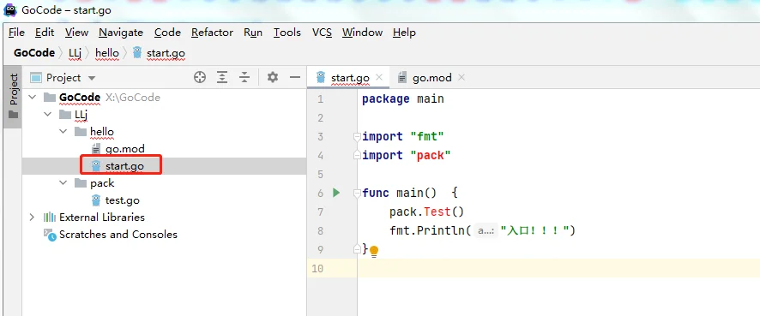The width and height of the screenshot is (760, 316).
Task: Select the GoCode root folder
Action: pyautogui.click(x=80, y=98)
